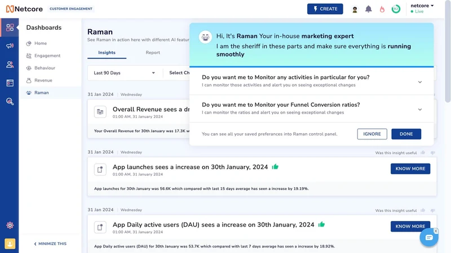Image resolution: width=451 pixels, height=253 pixels.
Task: Click KNOW MORE for App Daily active users
Action: (410, 227)
